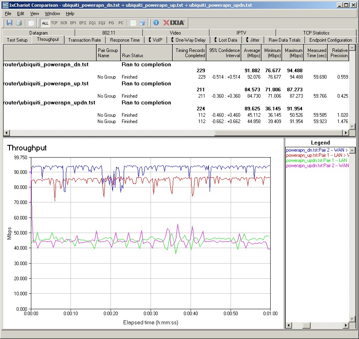Select the EP1 filter button
359x339 pixels.
tap(73, 23)
